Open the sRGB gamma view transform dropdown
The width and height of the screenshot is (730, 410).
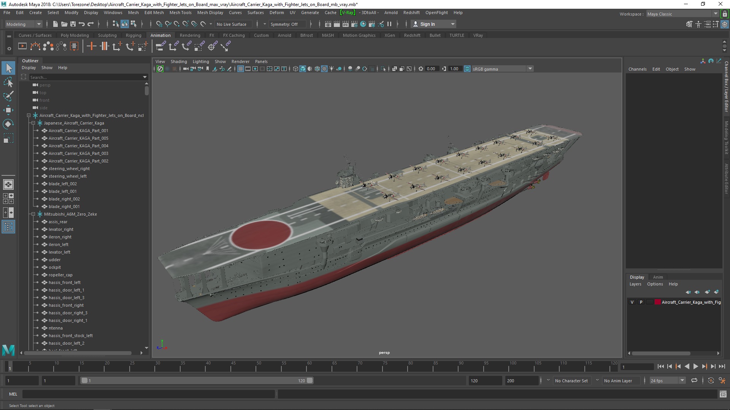click(503, 69)
